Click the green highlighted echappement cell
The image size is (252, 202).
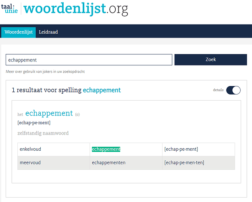(106, 149)
